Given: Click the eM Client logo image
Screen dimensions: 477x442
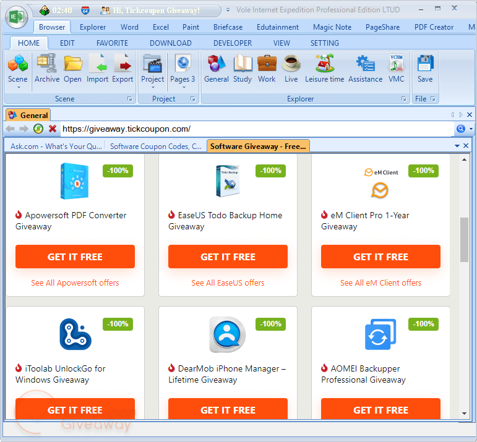Looking at the screenshot, I should 381,184.
